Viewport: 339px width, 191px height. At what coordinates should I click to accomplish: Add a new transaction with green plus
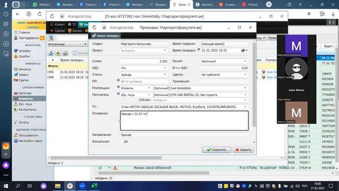(58, 53)
